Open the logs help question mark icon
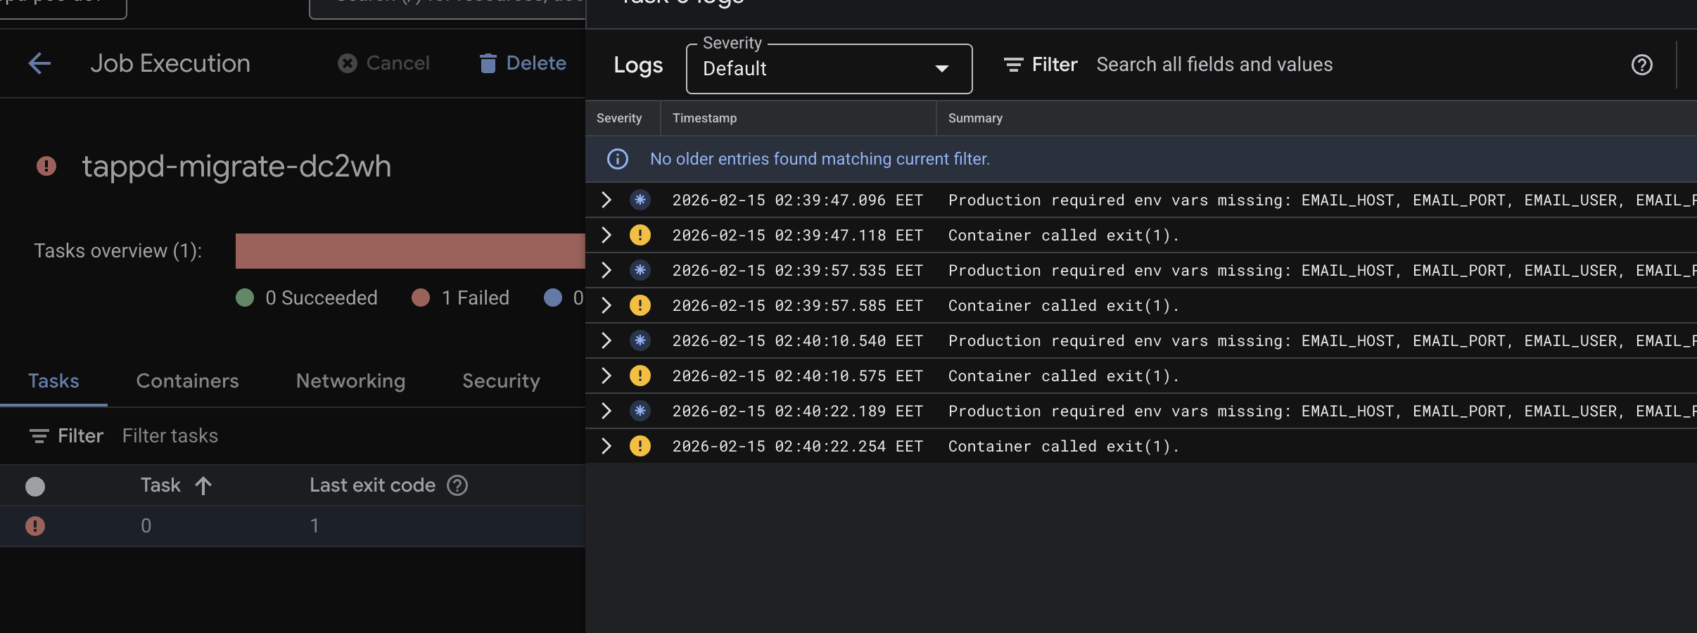This screenshot has width=1697, height=633. (1641, 65)
